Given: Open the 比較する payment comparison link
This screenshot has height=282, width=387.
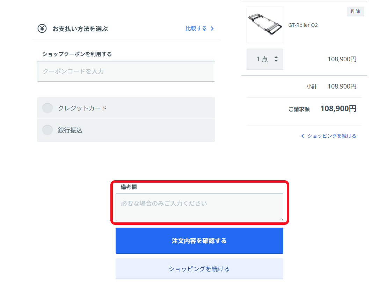Looking at the screenshot, I should 196,29.
